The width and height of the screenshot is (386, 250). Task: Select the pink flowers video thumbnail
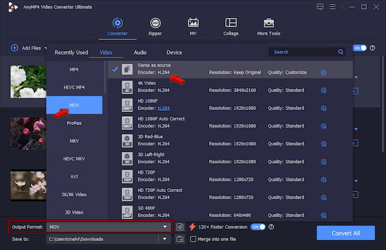[28, 133]
